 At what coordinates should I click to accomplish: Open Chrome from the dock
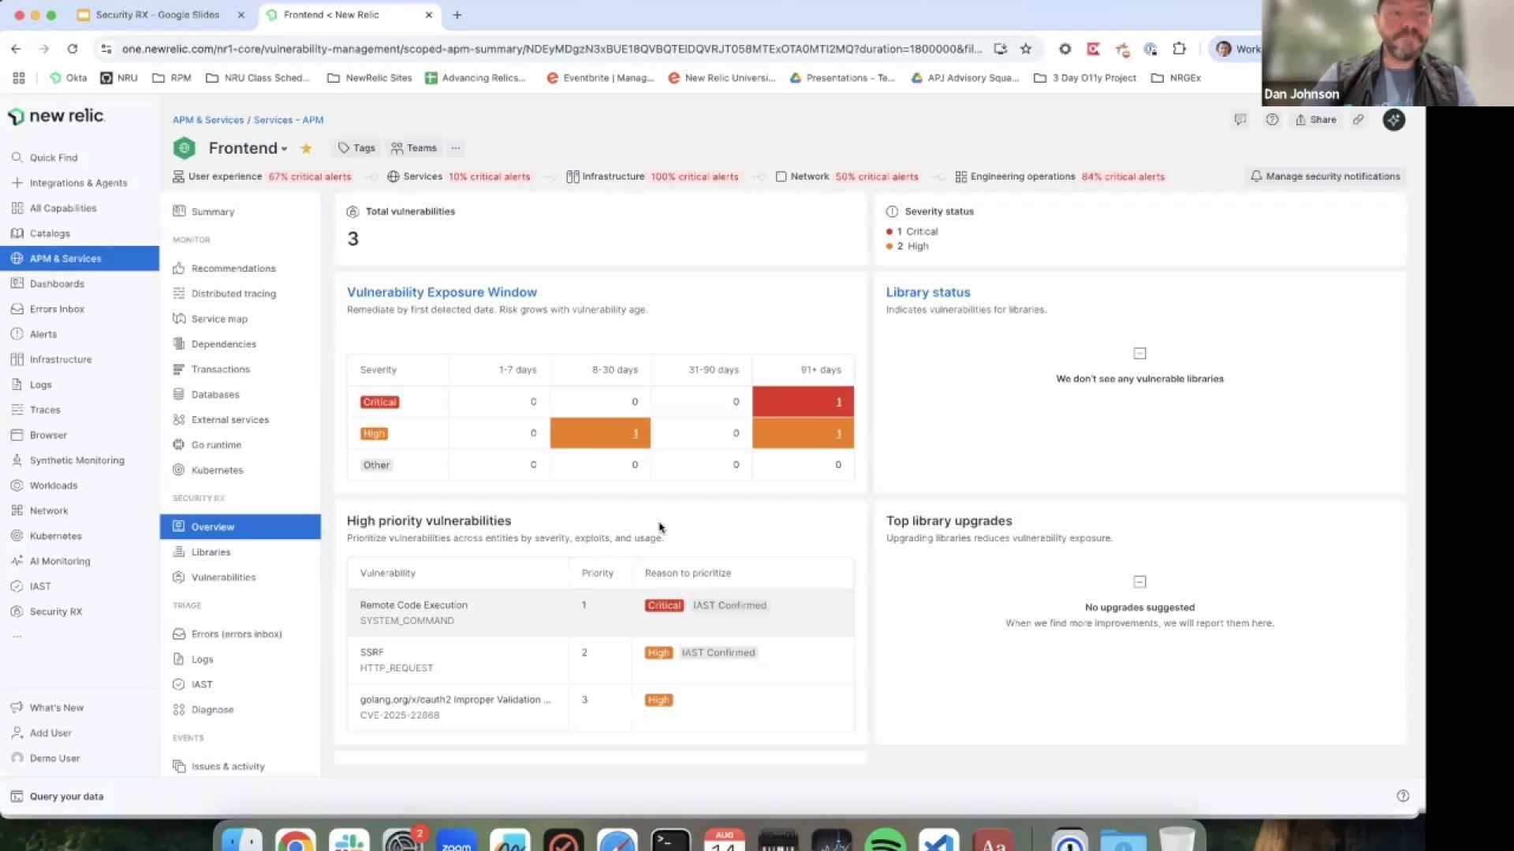[x=295, y=842]
